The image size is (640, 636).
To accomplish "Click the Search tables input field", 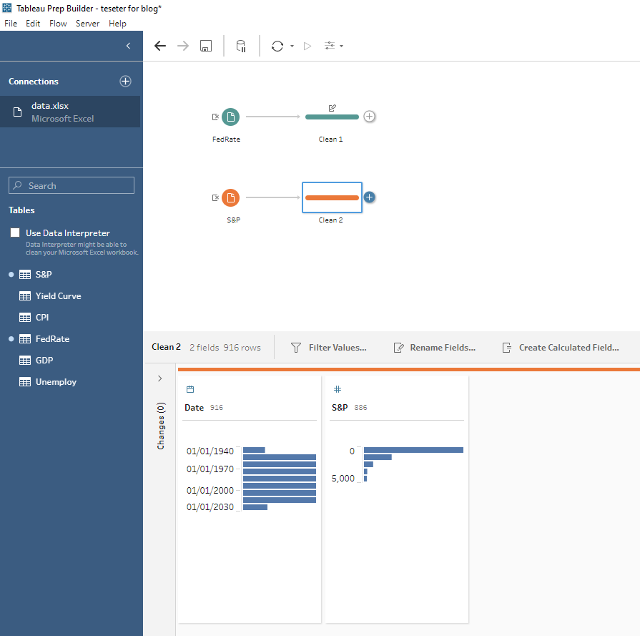I will pos(72,185).
